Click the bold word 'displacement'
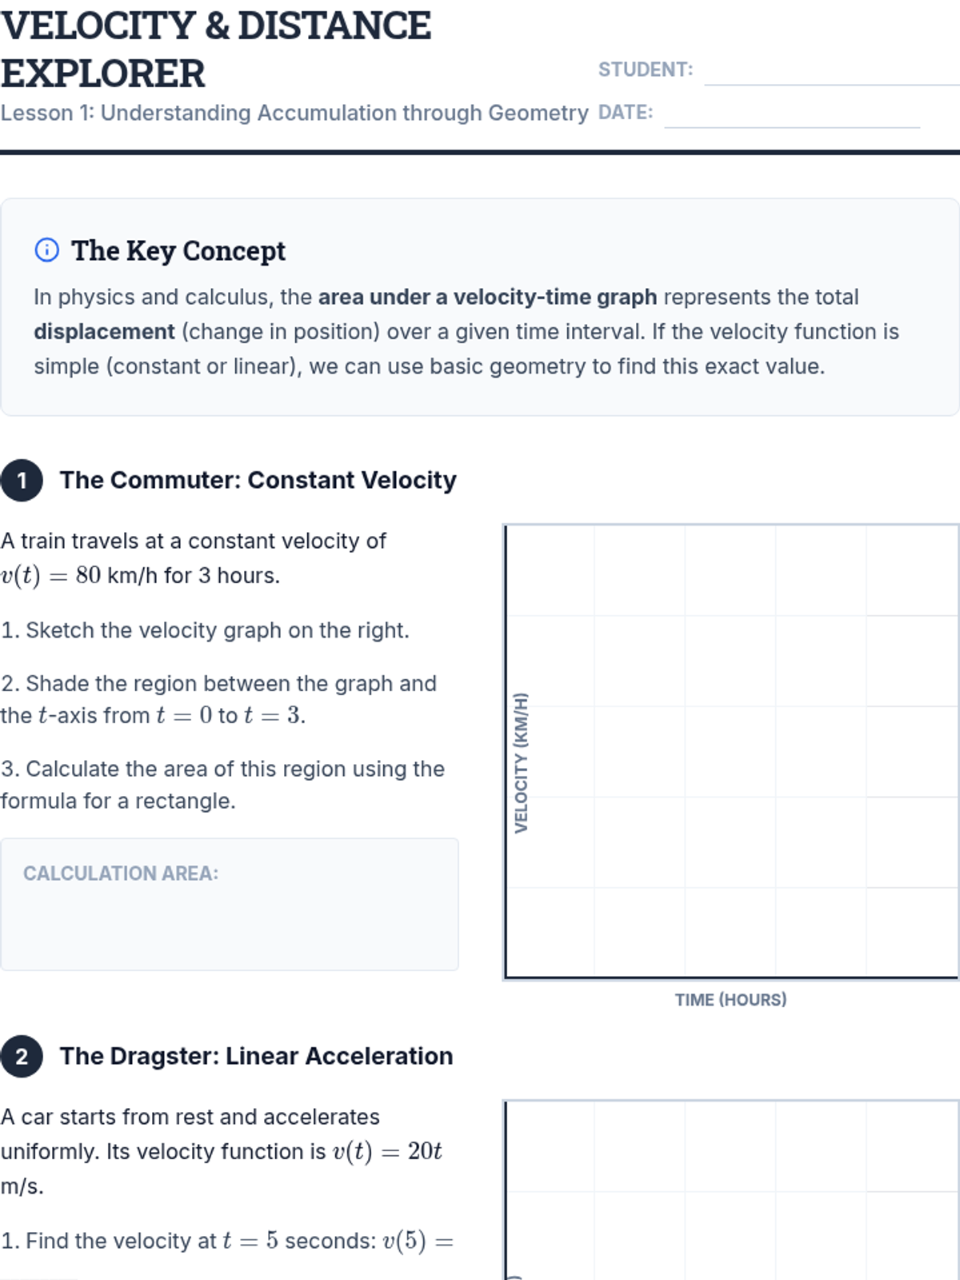960x1280 pixels. coord(104,331)
